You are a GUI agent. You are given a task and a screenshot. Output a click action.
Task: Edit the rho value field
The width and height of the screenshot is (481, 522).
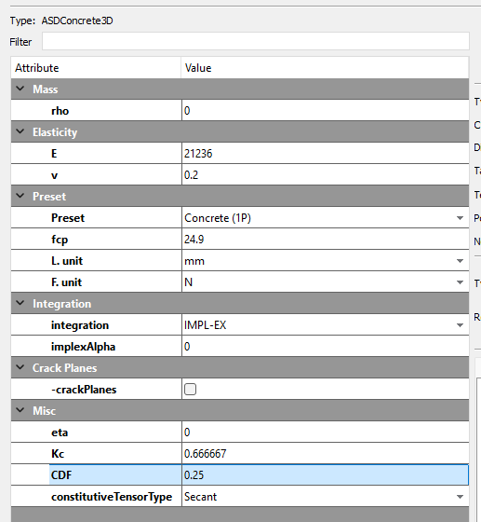(x=326, y=111)
